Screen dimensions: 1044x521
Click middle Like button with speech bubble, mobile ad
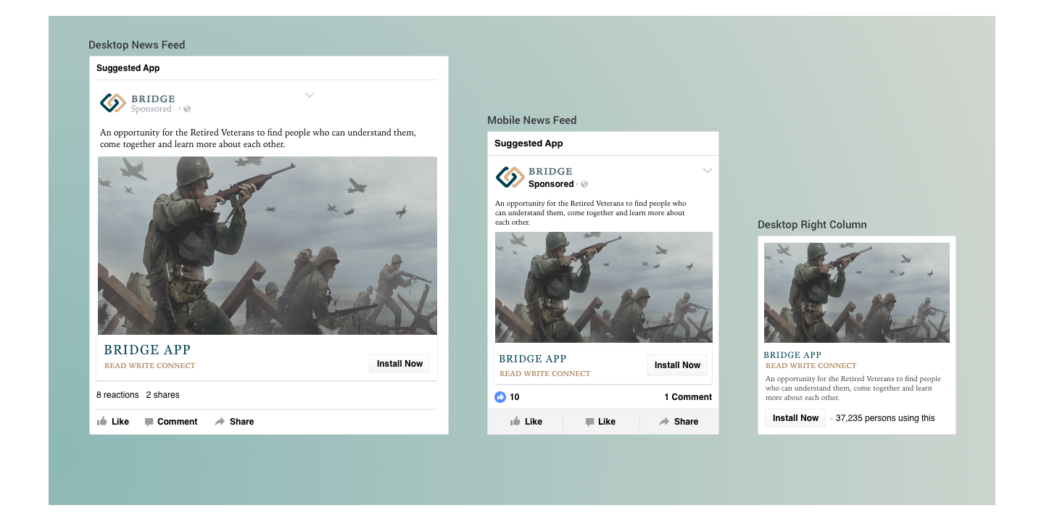click(x=600, y=422)
